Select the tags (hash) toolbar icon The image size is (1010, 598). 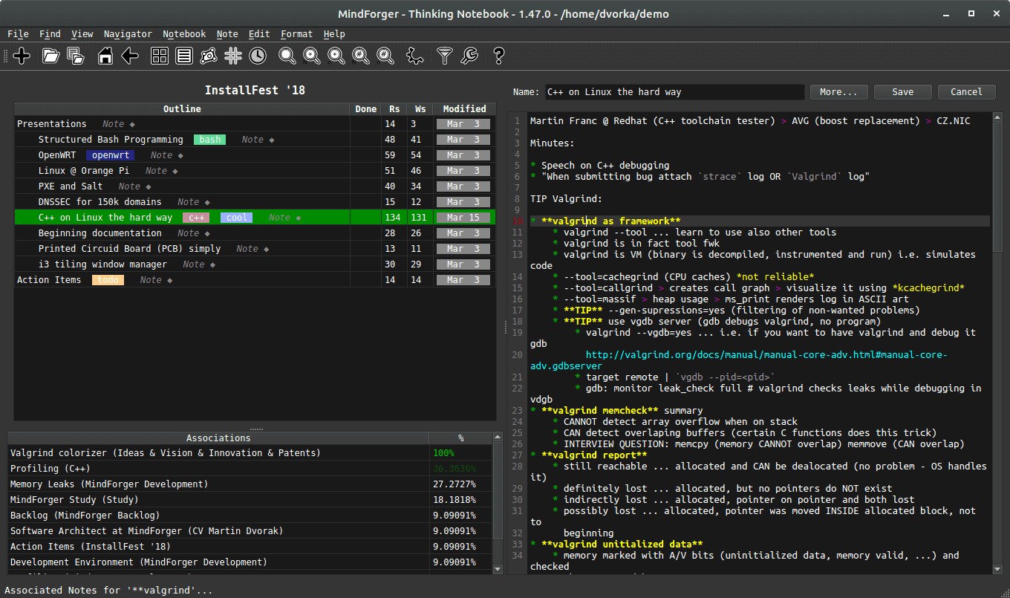(x=232, y=56)
